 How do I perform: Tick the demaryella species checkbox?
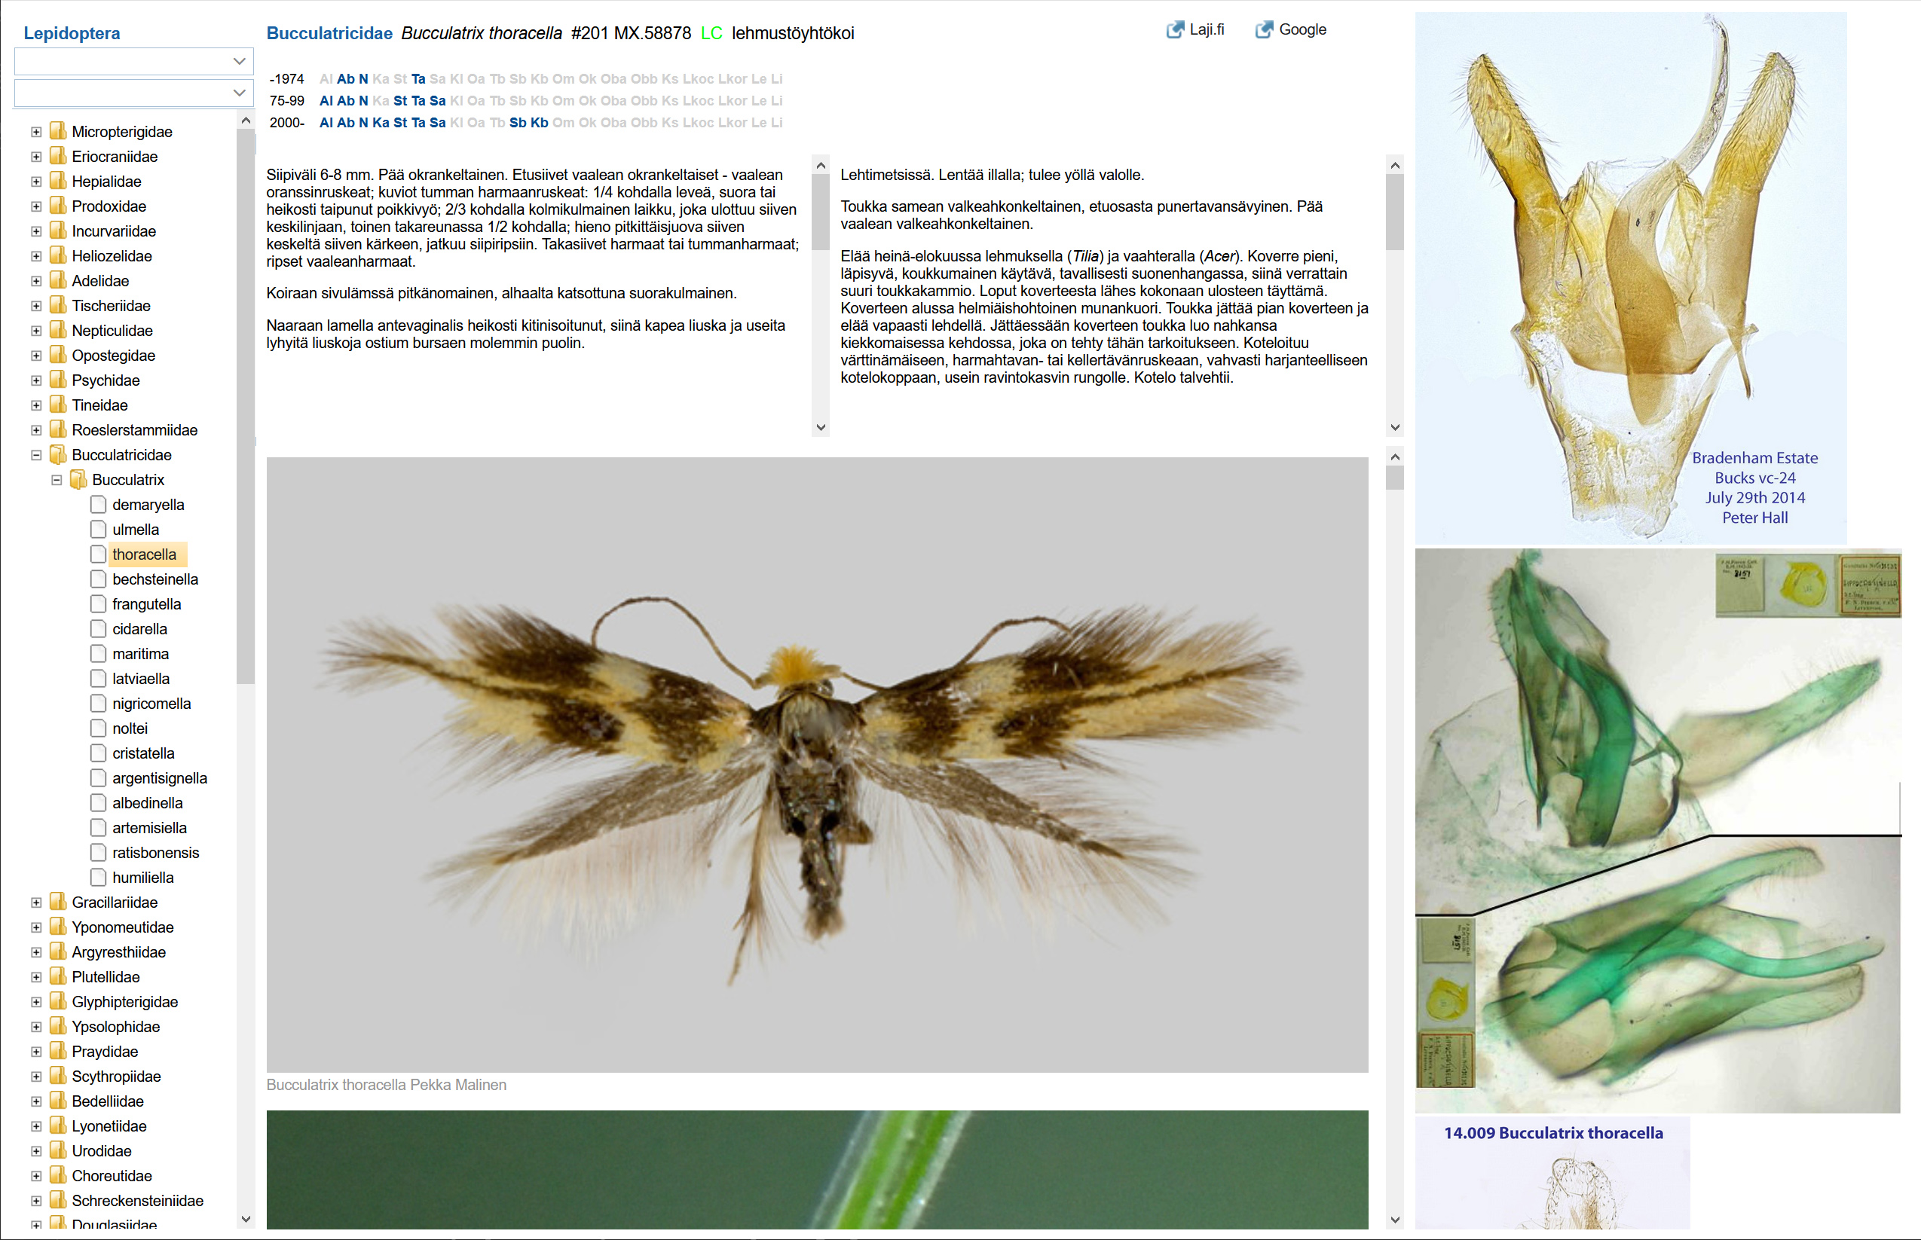point(98,505)
